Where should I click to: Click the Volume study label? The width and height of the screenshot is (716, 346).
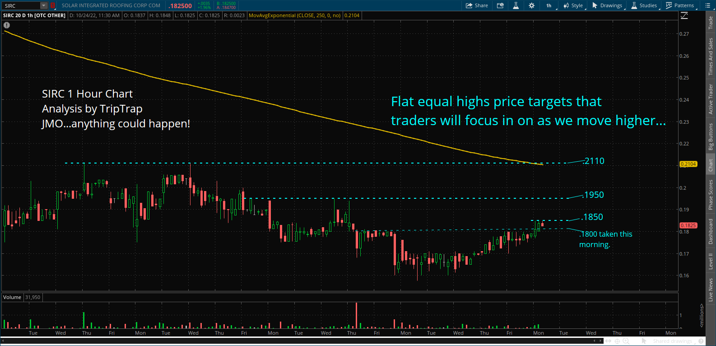click(12, 297)
